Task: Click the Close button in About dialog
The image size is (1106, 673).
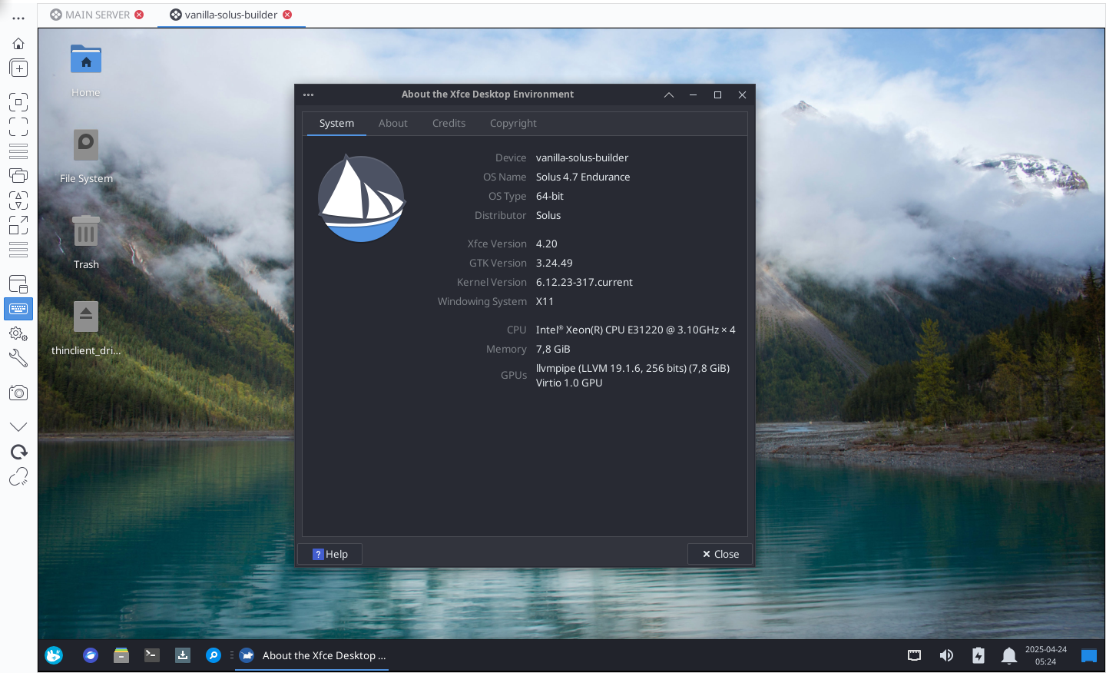Action: tap(720, 554)
